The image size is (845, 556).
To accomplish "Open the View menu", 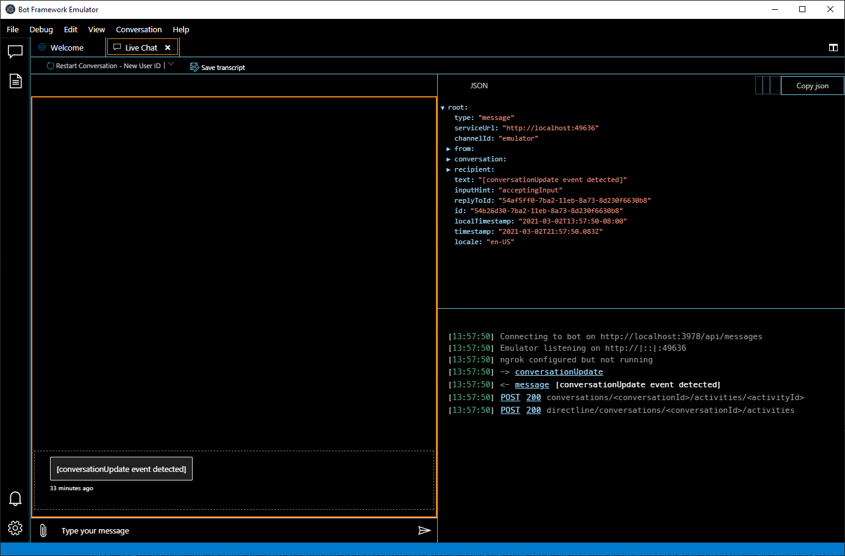I will (x=96, y=29).
